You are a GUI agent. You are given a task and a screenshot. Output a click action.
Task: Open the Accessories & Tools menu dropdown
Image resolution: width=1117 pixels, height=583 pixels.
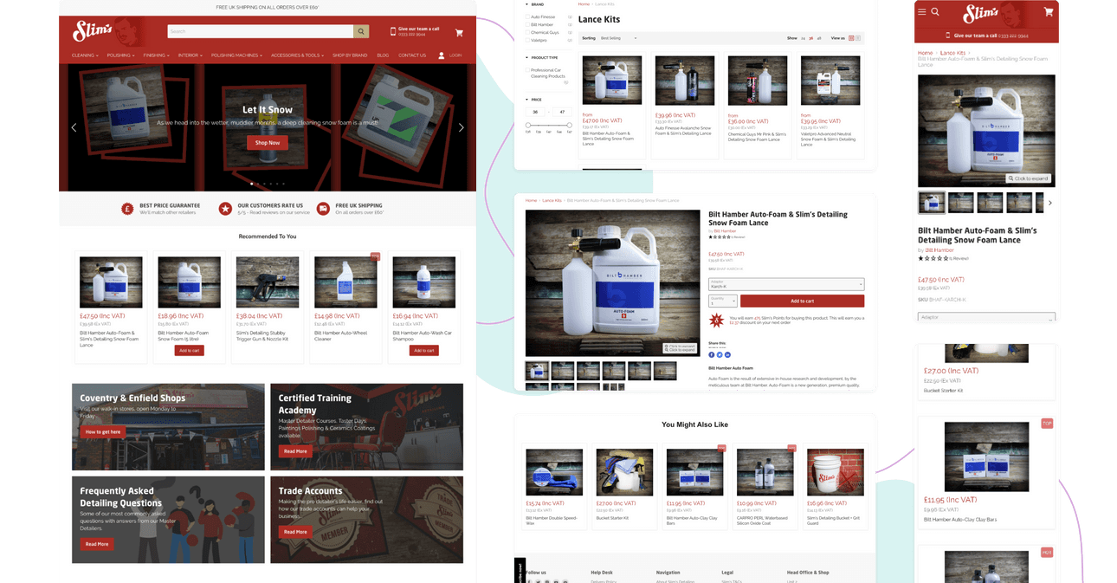click(x=298, y=55)
